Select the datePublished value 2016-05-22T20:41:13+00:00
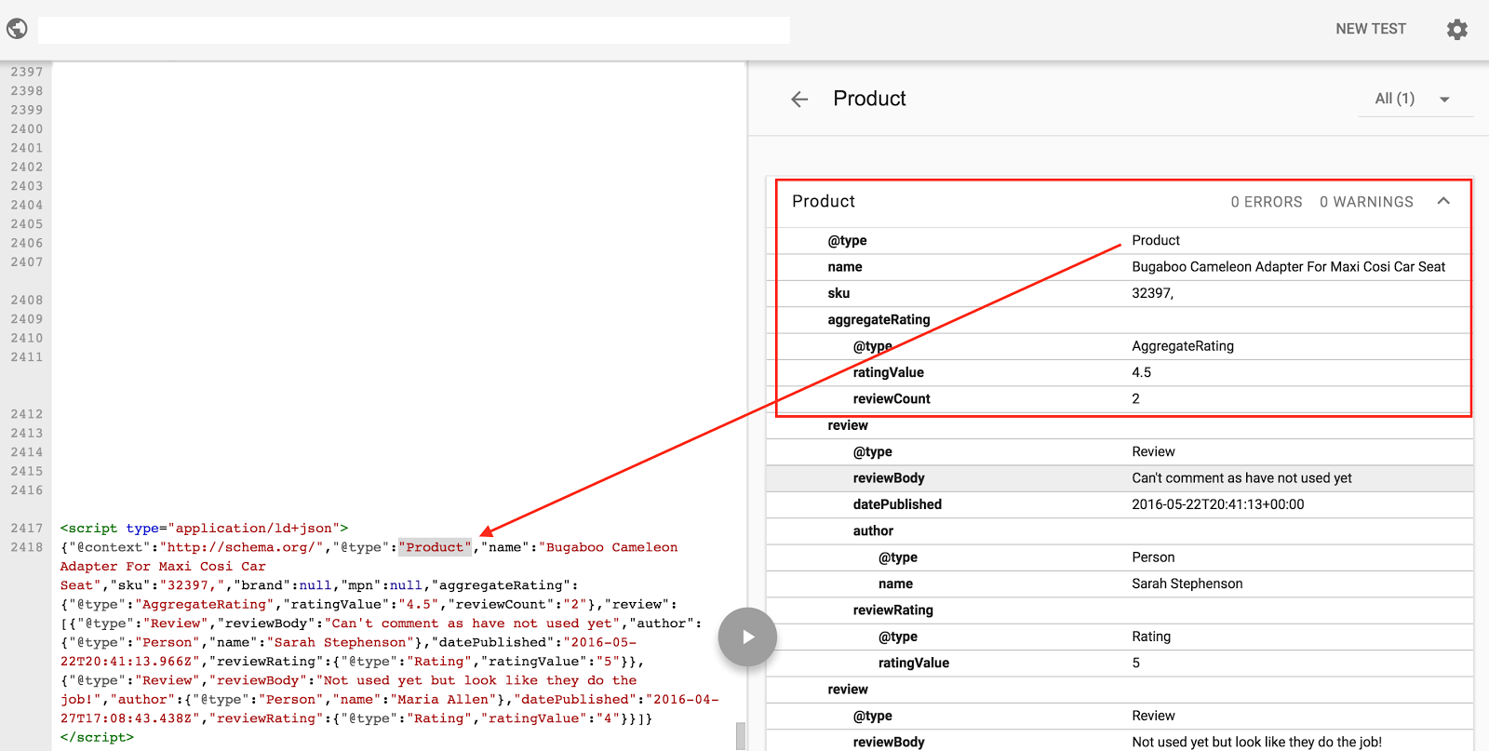This screenshot has width=1489, height=751. click(x=1217, y=504)
